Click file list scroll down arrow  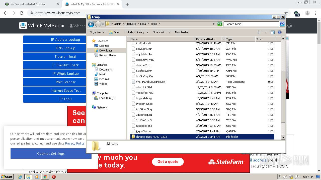click(283, 137)
